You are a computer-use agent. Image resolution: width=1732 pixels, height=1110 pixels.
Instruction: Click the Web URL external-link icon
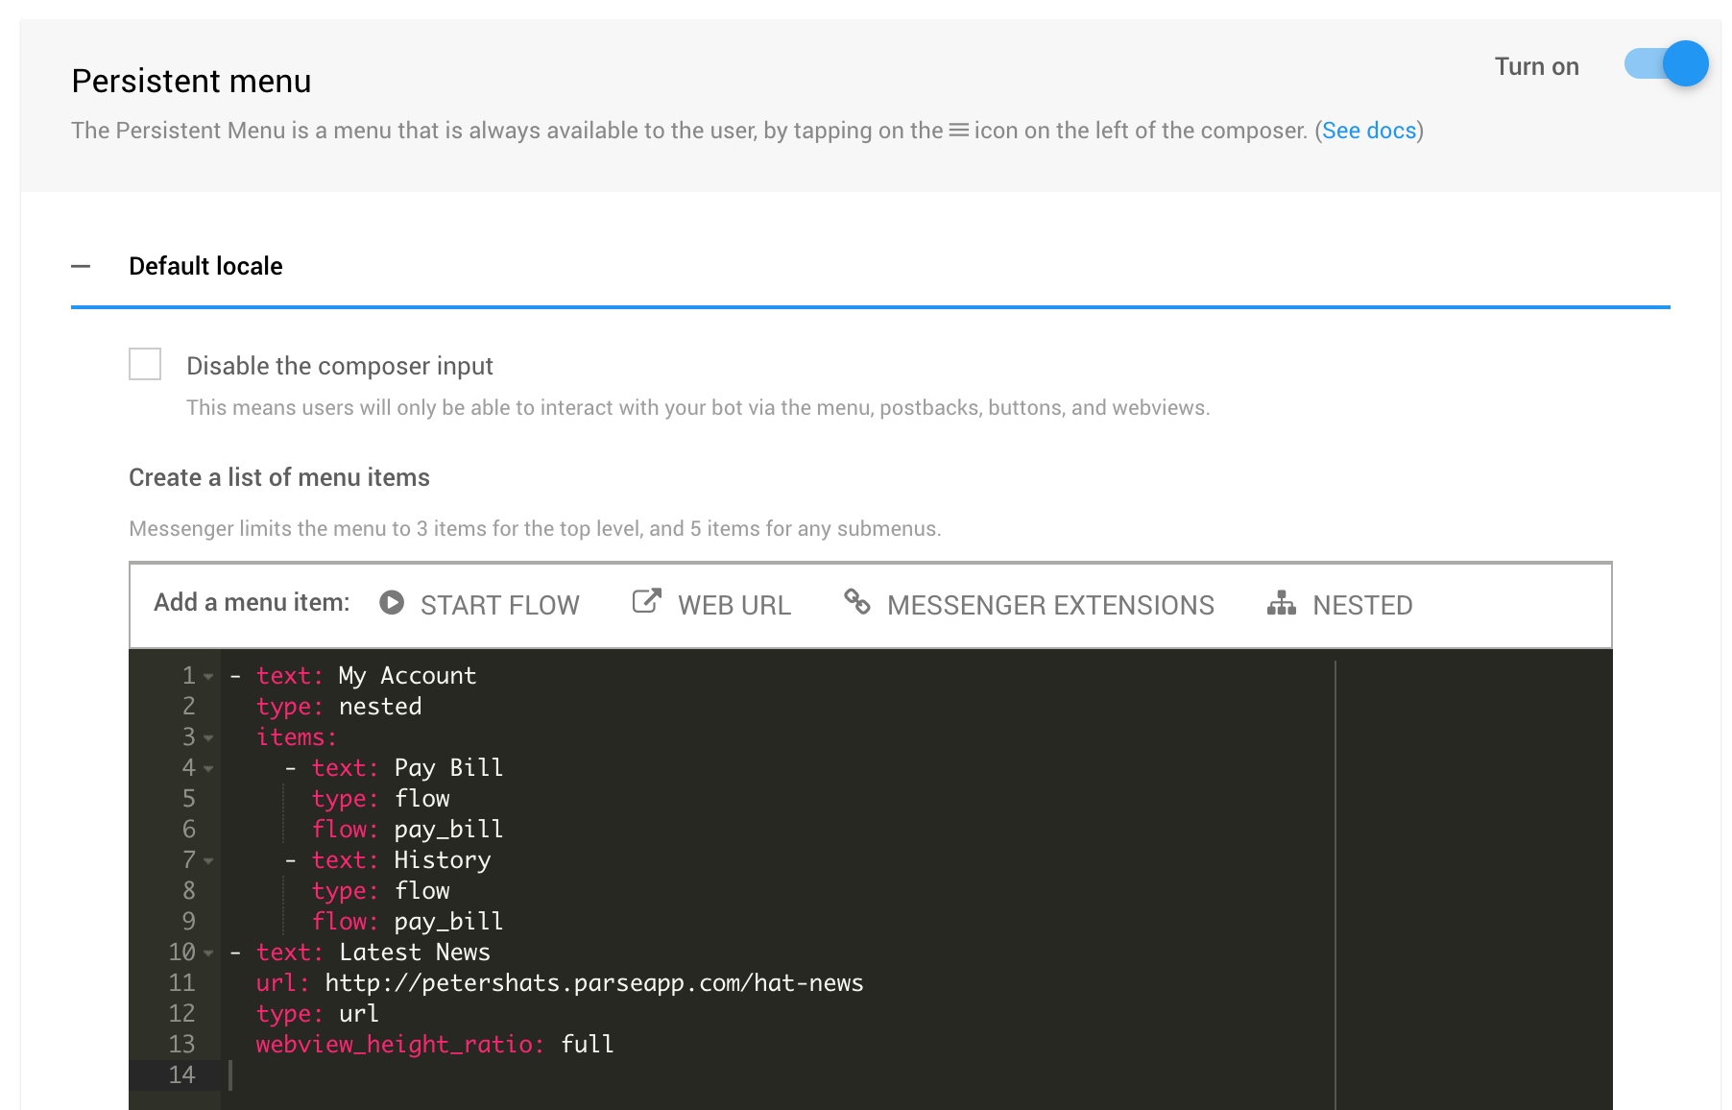point(646,601)
